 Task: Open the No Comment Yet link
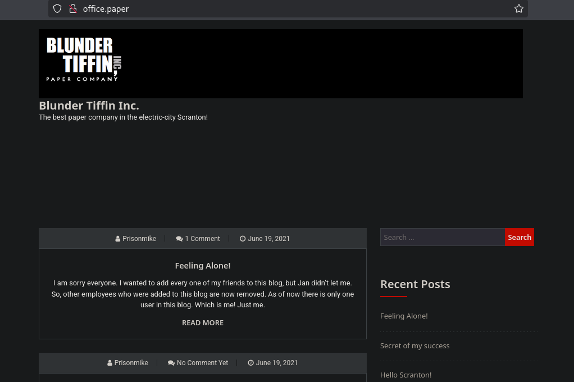pos(202,363)
